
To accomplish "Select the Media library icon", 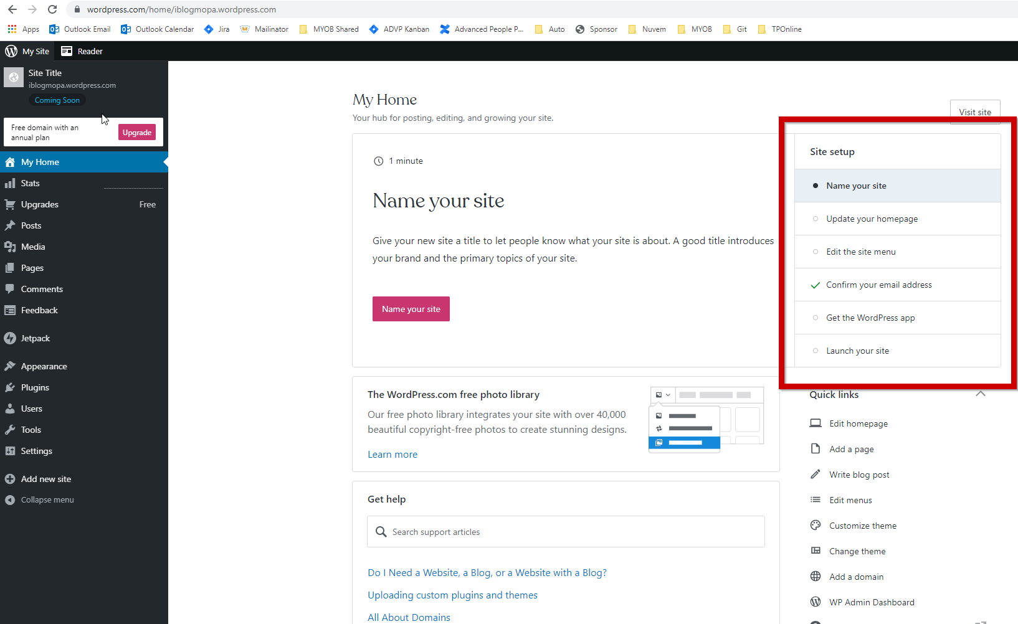I will [x=10, y=247].
